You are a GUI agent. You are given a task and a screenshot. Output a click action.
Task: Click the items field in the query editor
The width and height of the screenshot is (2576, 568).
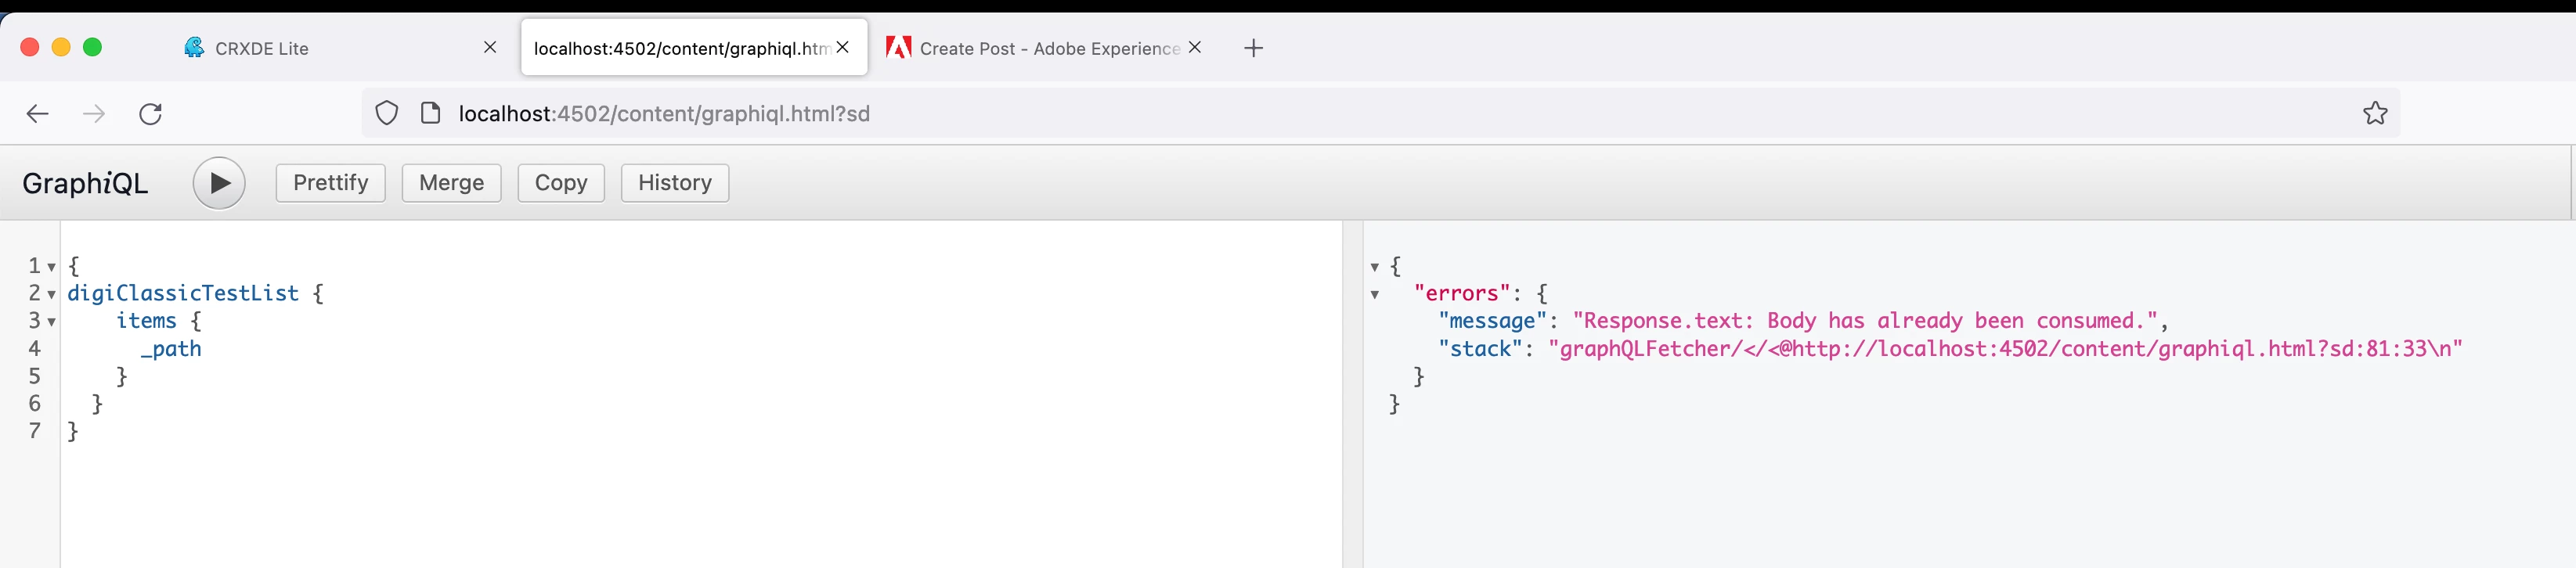146,321
